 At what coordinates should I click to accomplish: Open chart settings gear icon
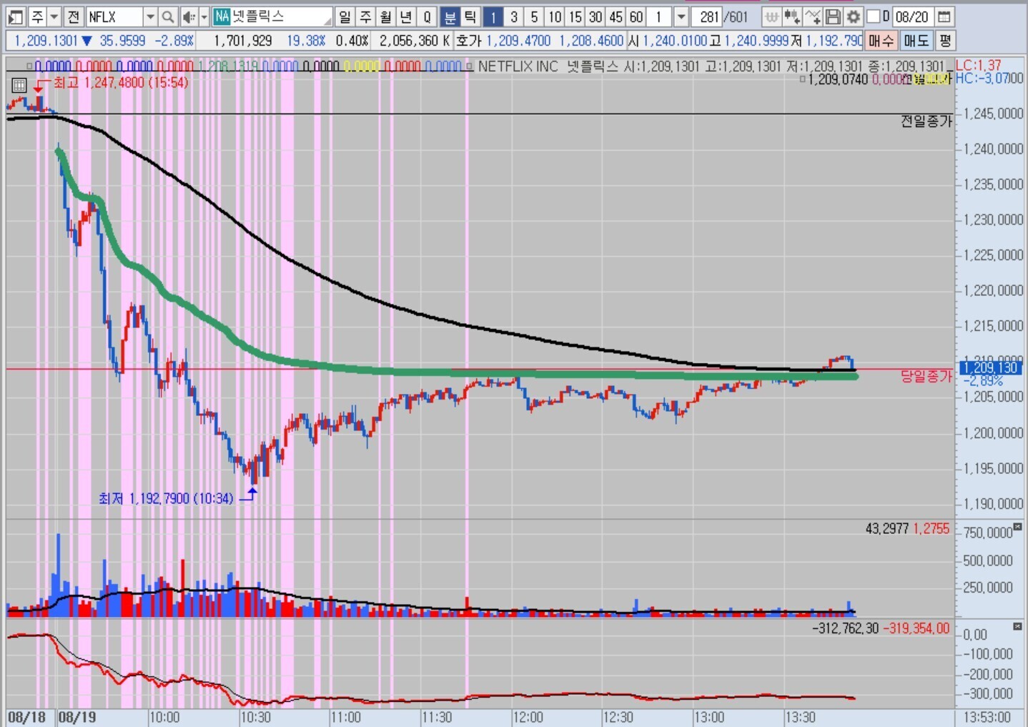853,16
